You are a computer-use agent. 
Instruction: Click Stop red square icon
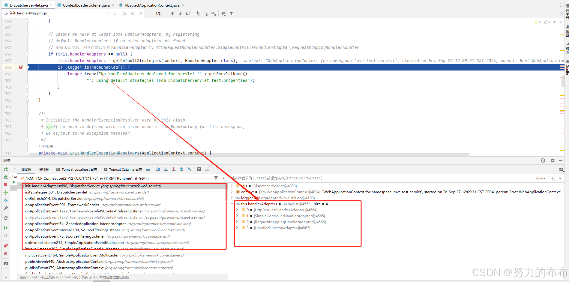[x=6, y=185]
